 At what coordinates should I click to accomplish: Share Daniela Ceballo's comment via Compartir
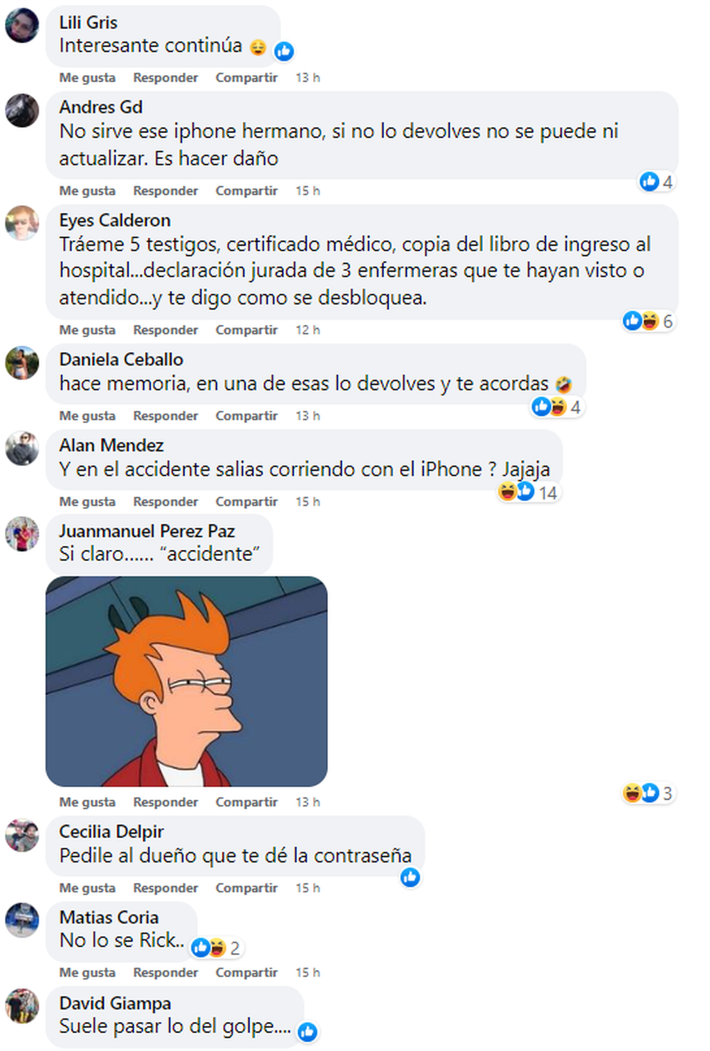[x=246, y=415]
